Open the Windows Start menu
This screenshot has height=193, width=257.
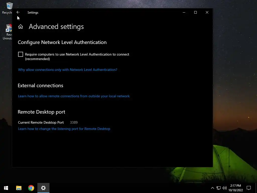[6, 188]
